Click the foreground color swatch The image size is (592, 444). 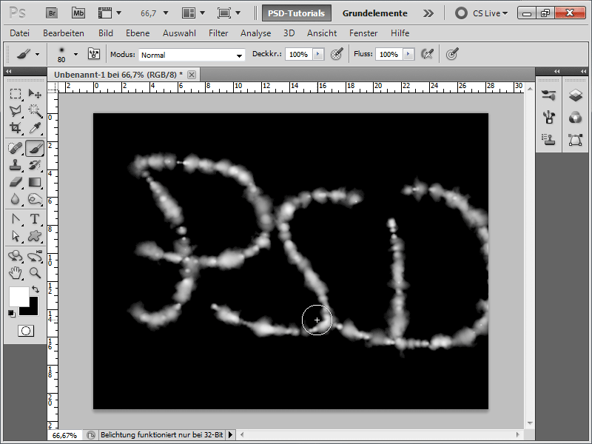[18, 295]
